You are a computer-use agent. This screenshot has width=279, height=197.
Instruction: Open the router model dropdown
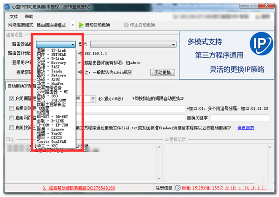click(x=133, y=44)
